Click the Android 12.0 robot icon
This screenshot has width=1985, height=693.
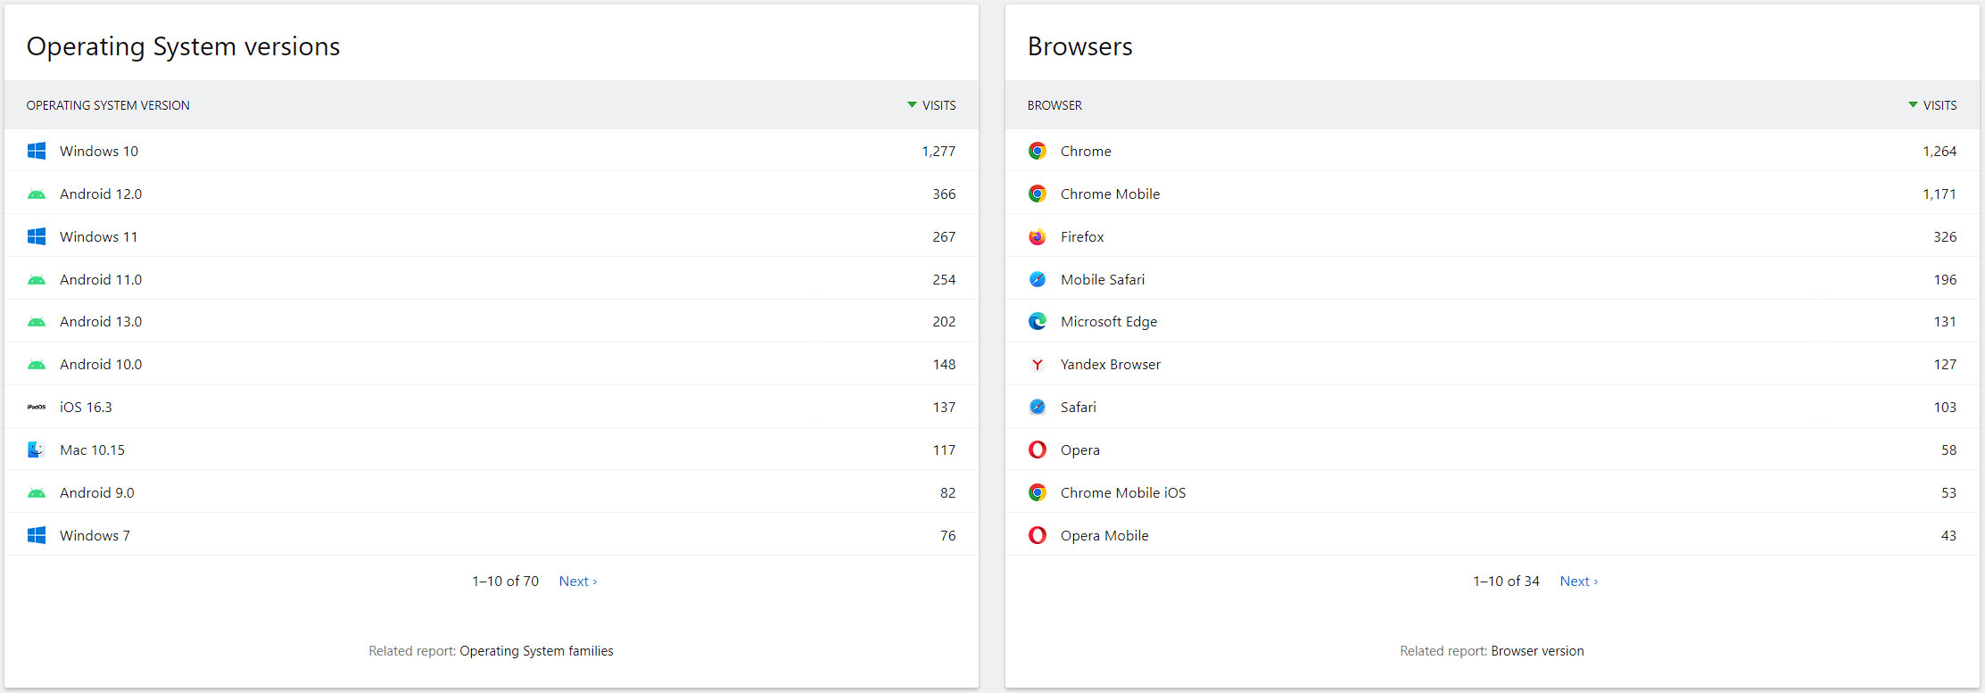(x=37, y=194)
